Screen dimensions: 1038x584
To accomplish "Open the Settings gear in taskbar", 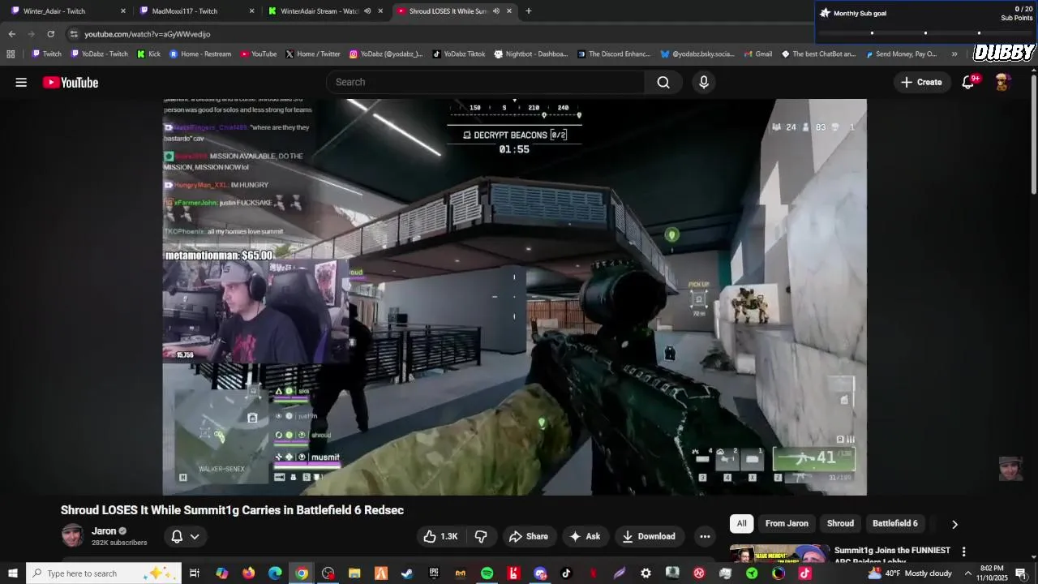I will (x=646, y=573).
